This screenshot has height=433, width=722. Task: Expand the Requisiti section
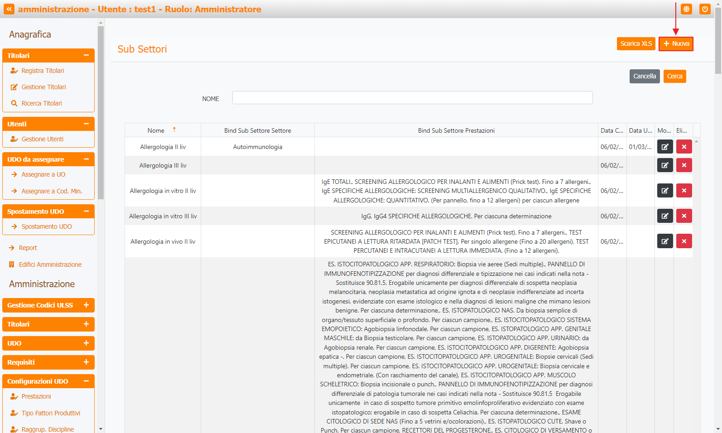pos(86,362)
